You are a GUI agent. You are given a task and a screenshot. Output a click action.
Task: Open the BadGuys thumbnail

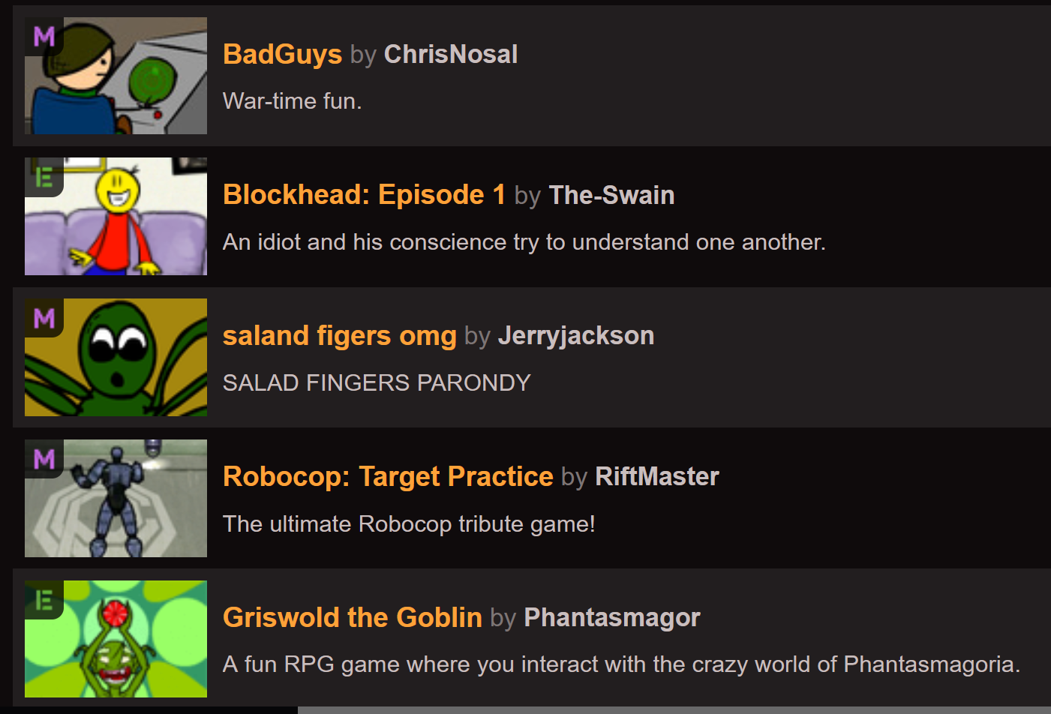click(116, 76)
